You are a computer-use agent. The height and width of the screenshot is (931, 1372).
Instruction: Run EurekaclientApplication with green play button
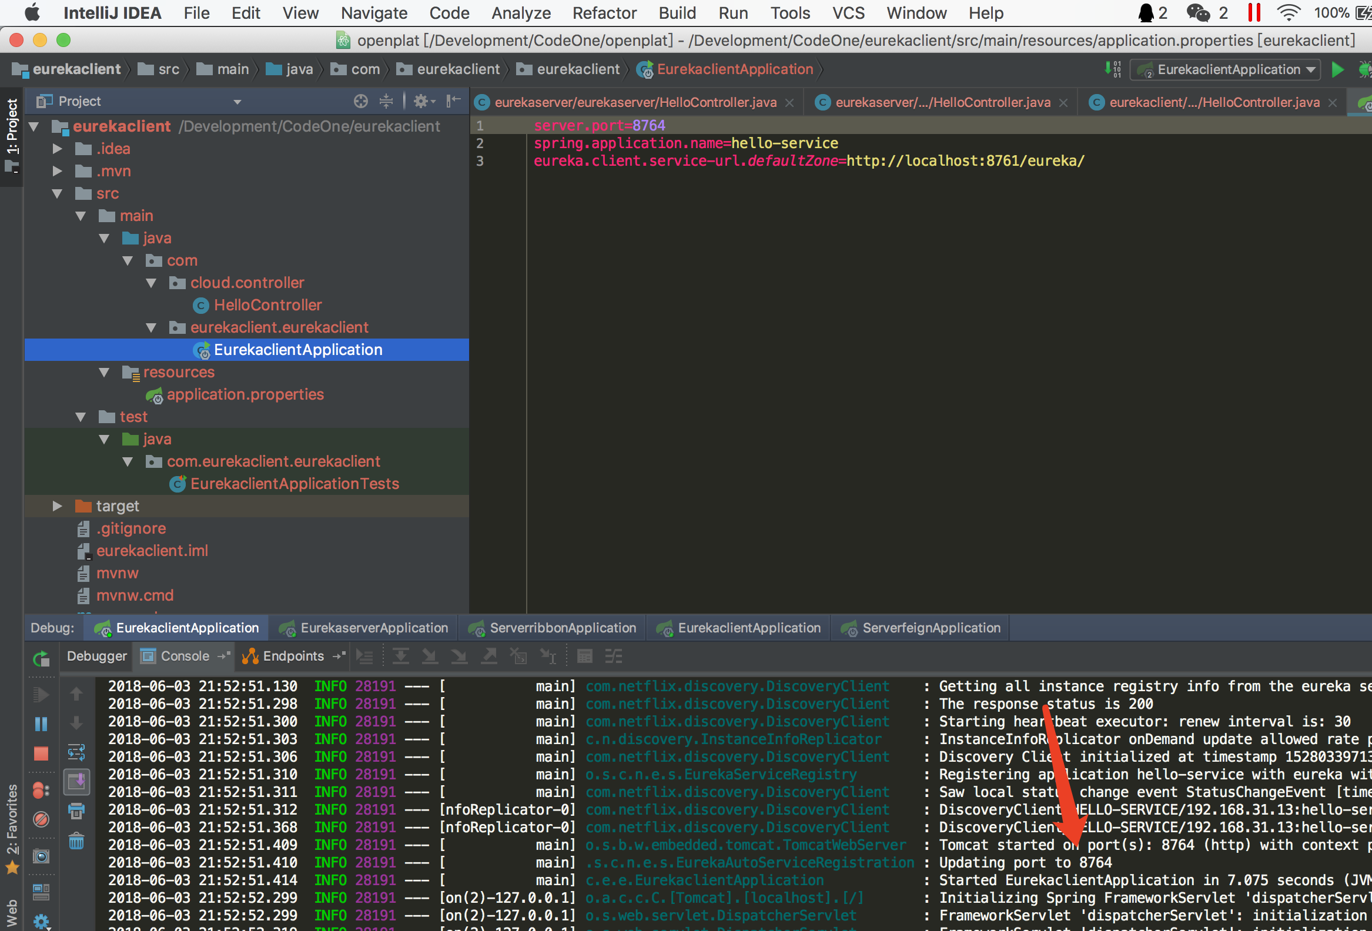1338,70
